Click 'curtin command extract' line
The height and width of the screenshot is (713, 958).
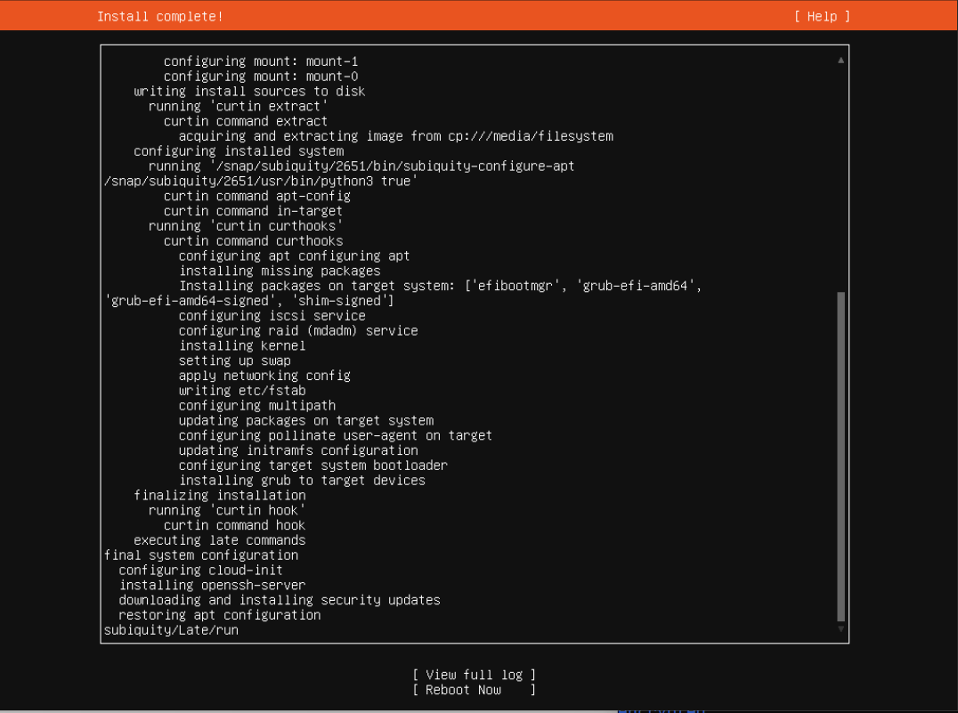(x=246, y=121)
